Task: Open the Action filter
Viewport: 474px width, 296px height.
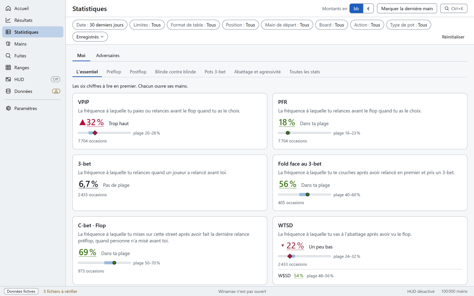Action: [x=367, y=25]
